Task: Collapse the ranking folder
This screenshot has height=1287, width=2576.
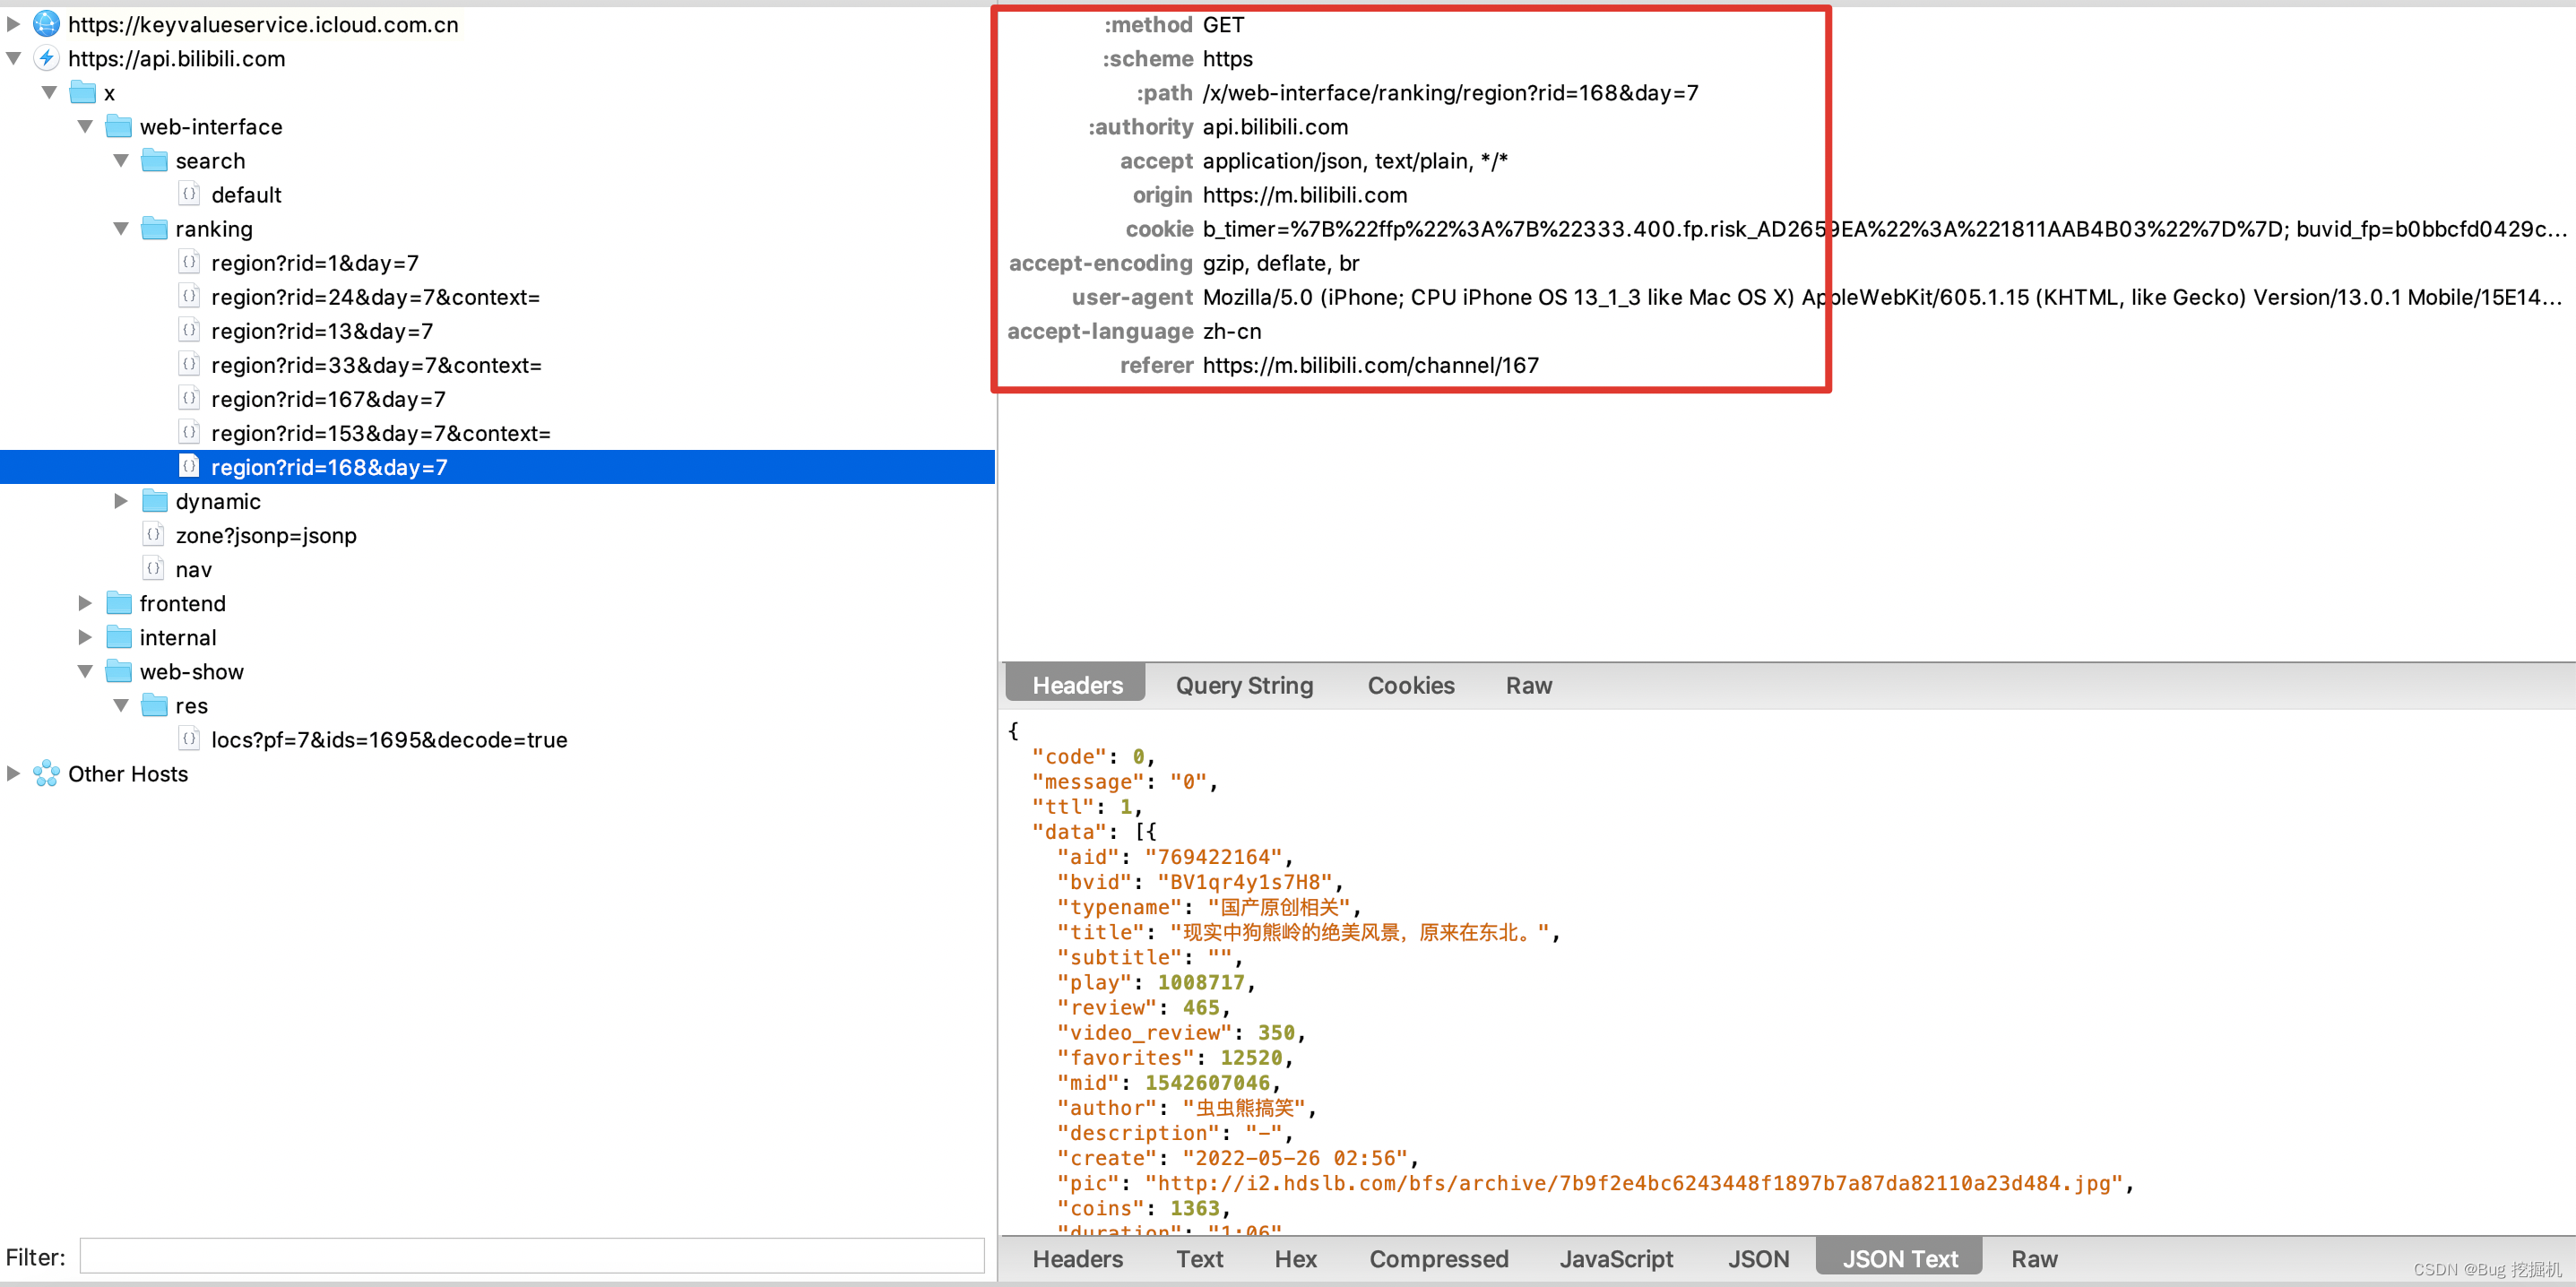Action: 121,229
